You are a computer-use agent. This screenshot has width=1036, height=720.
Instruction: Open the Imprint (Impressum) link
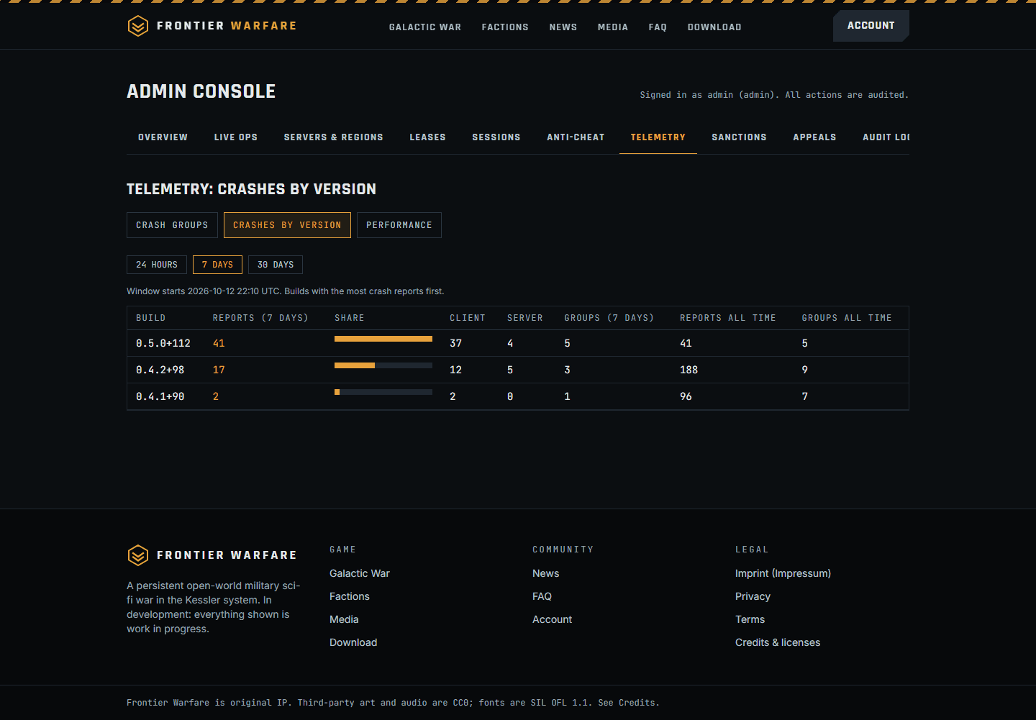(783, 573)
